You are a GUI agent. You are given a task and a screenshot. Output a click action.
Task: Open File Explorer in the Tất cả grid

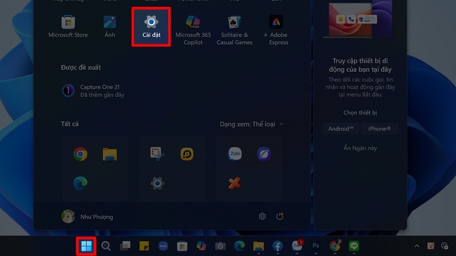point(109,154)
